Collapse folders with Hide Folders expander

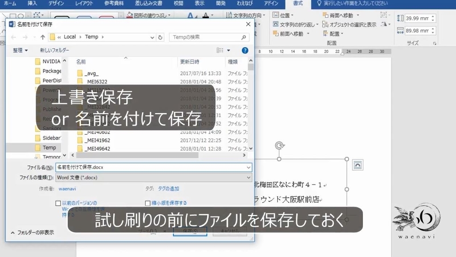(x=32, y=233)
